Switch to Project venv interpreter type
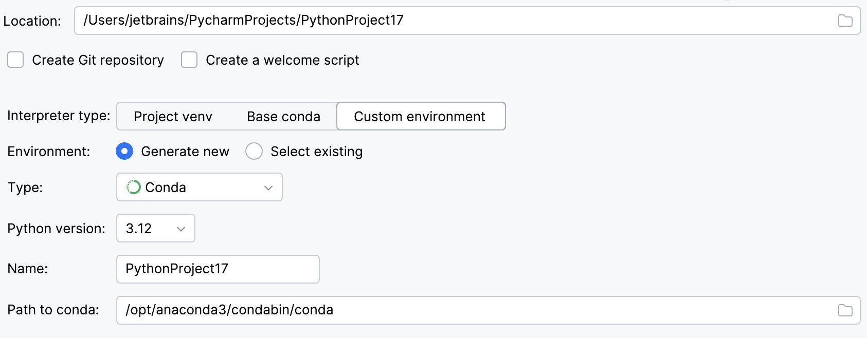This screenshot has width=867, height=338. (173, 117)
